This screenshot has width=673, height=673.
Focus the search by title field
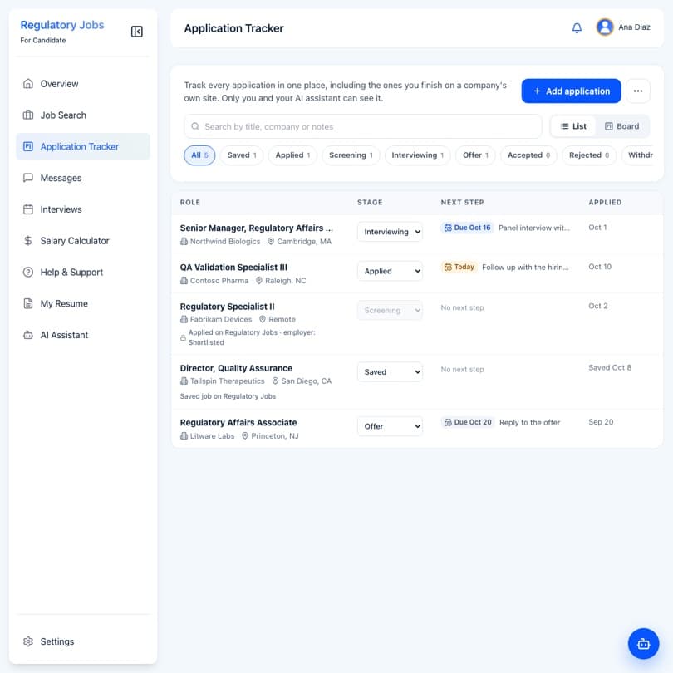pos(363,126)
